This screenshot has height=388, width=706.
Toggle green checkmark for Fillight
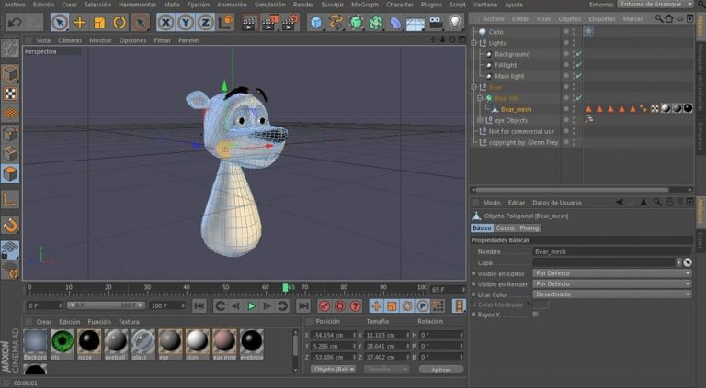[x=579, y=65]
